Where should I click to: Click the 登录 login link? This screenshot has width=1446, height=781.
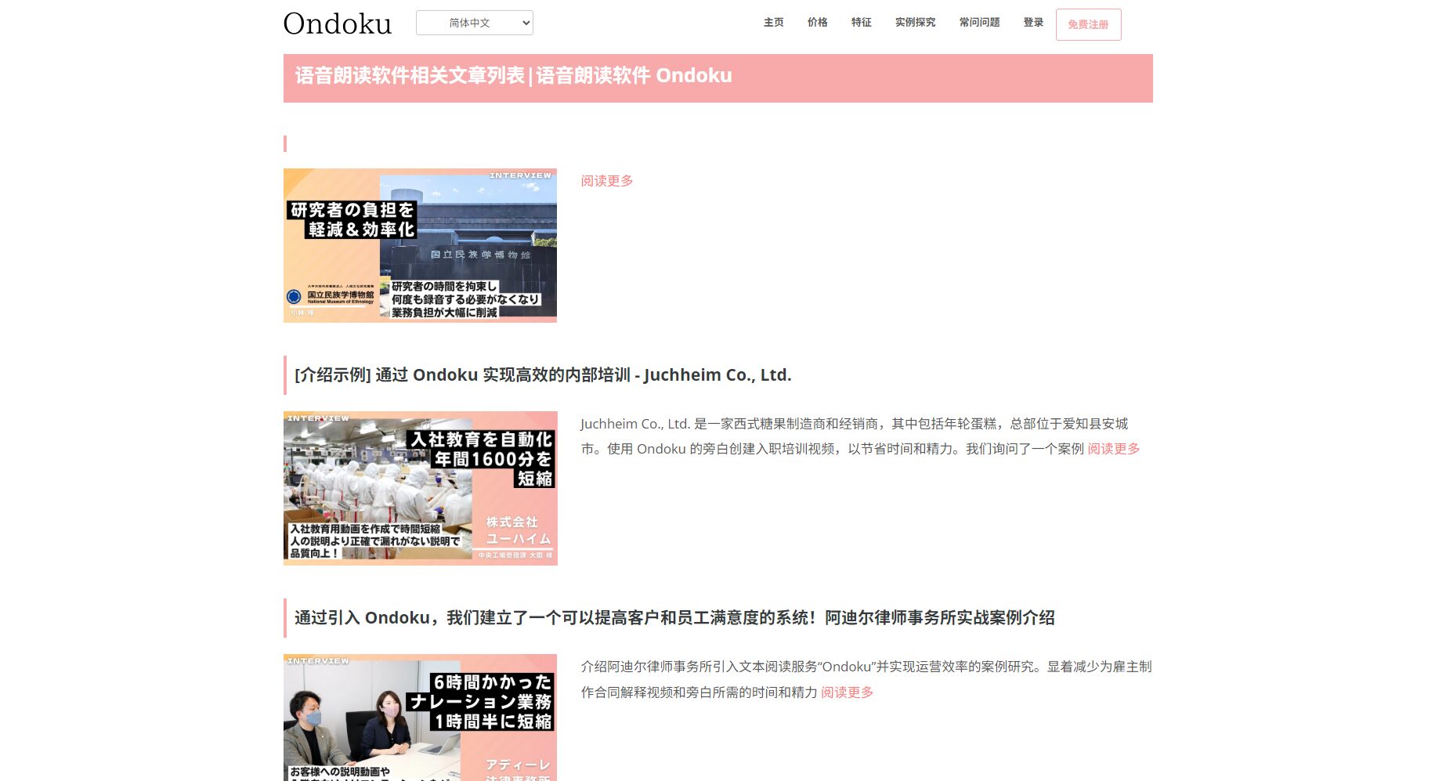(x=1033, y=23)
